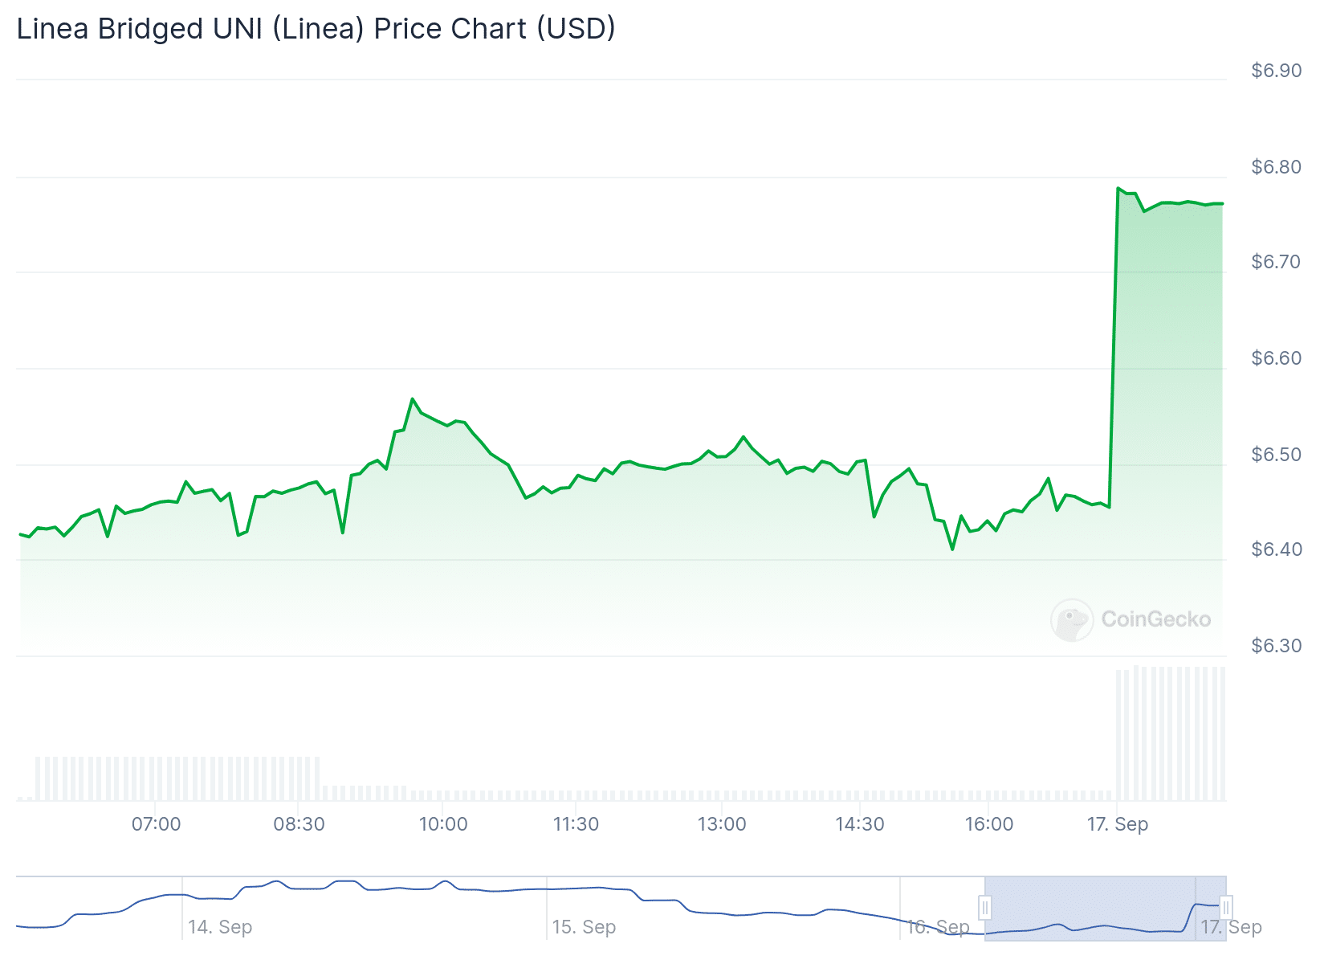Click the price line peak near 10:00
1320x964 pixels.
pos(413,399)
